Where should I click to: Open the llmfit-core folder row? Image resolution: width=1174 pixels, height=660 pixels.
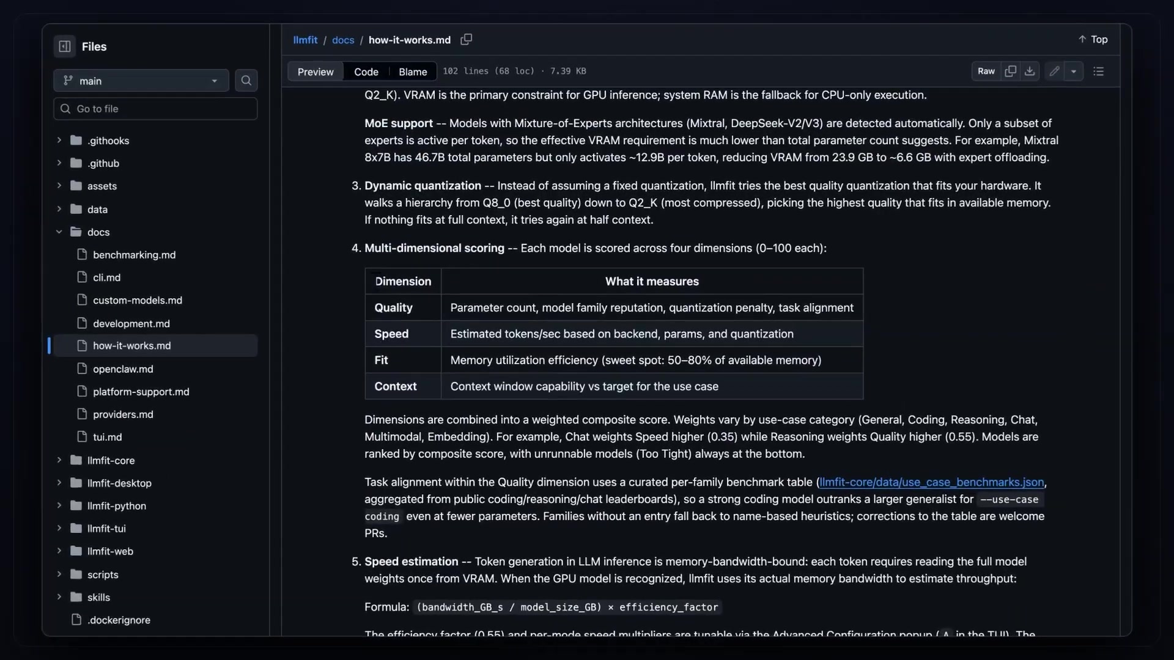pyautogui.click(x=155, y=460)
